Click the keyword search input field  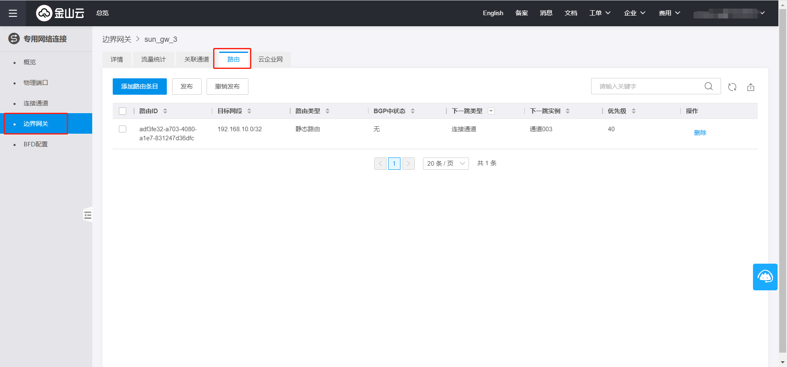pyautogui.click(x=650, y=87)
